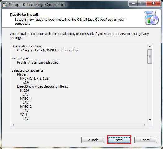The height and width of the screenshot is (149, 163).
Task: Click the Install button
Action: (119, 140)
